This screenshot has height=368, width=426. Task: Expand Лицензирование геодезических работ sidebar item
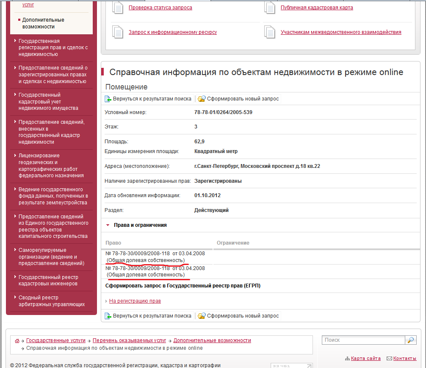pos(51,165)
